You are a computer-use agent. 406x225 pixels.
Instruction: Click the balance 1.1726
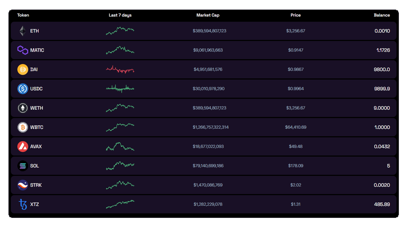[383, 50]
